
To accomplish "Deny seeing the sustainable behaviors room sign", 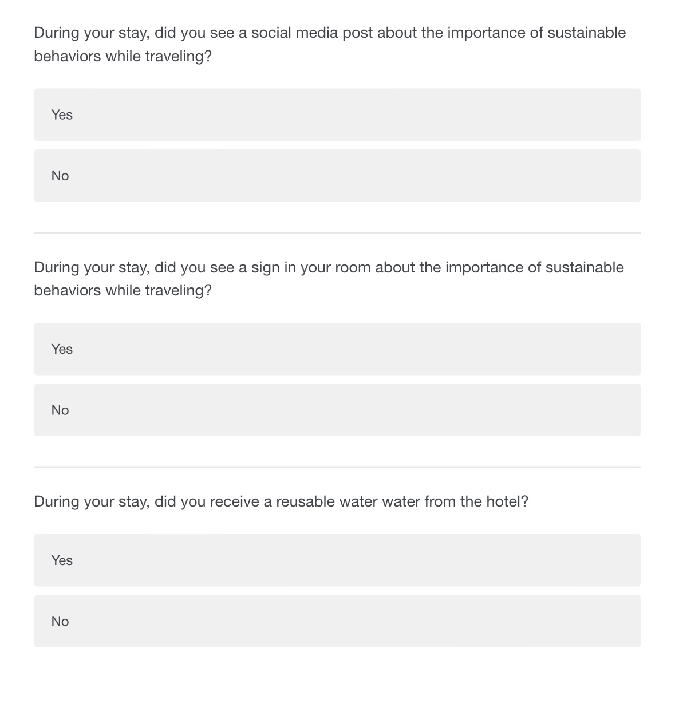I will click(337, 410).
